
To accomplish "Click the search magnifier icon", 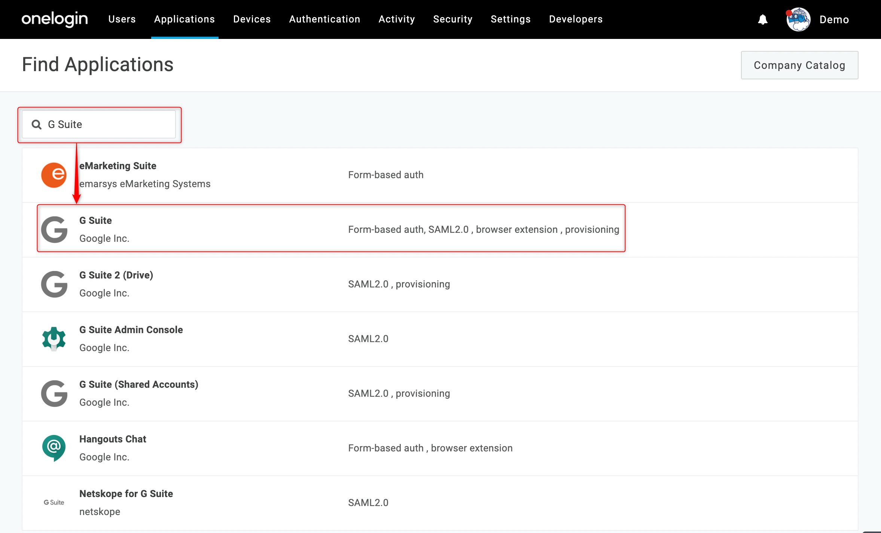I will 36,124.
